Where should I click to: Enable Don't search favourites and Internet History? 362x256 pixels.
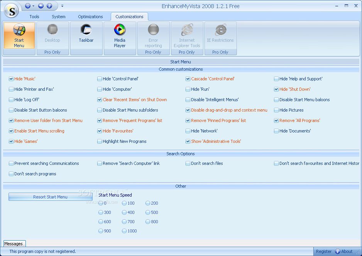pos(276,163)
